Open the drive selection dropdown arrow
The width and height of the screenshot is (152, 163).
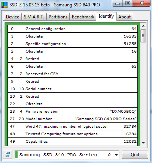click(x=116, y=155)
